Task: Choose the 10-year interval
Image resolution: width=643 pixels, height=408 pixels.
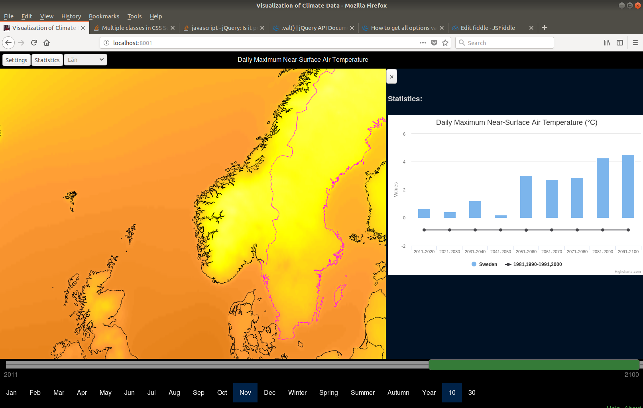Action: click(452, 392)
